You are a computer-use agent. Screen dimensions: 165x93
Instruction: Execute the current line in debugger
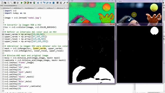click(41, 3)
